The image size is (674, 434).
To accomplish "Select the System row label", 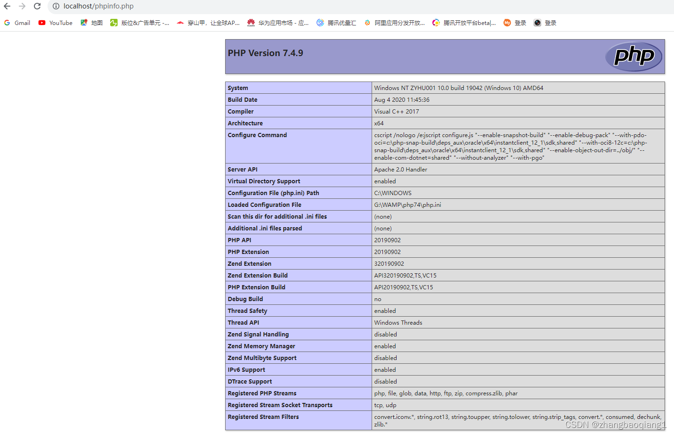I will point(238,88).
